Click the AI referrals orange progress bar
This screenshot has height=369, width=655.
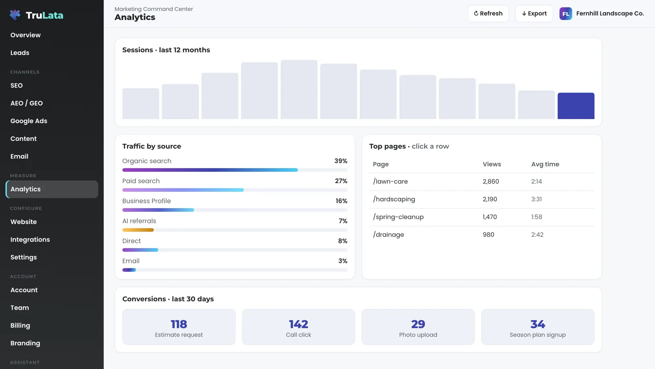pyautogui.click(x=138, y=230)
